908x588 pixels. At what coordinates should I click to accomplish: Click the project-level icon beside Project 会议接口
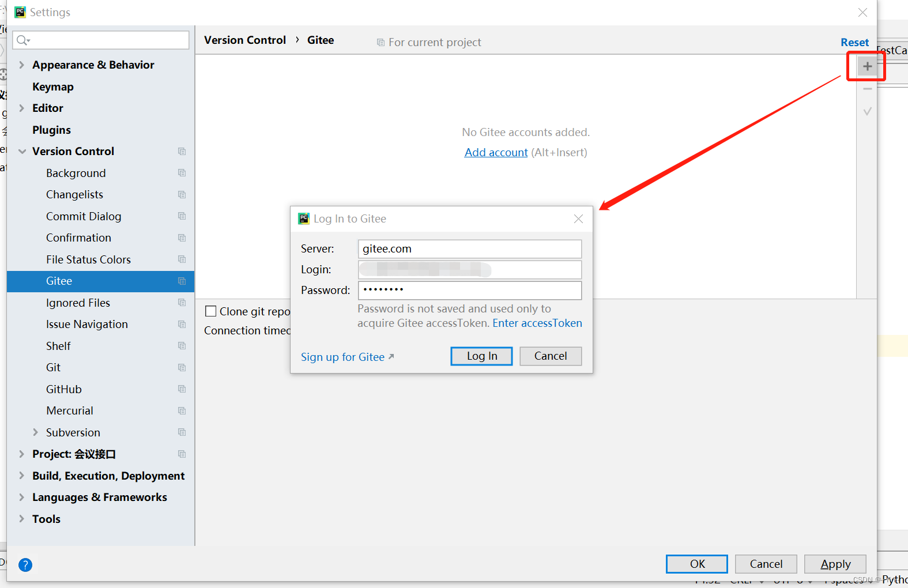[182, 454]
